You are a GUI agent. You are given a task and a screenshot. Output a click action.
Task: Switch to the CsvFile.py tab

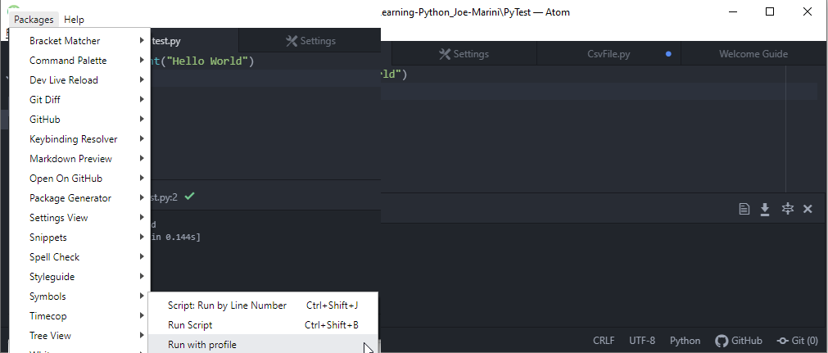[x=609, y=54]
